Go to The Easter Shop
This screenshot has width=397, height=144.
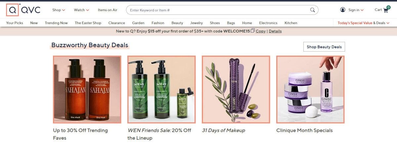tap(88, 23)
